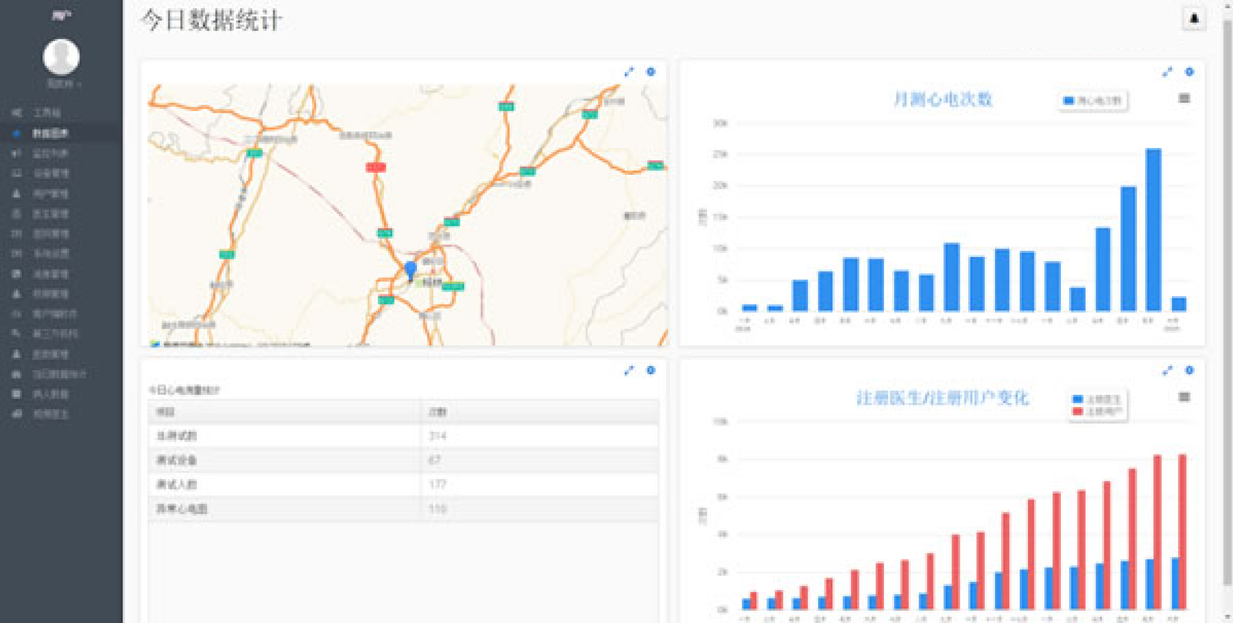Toggle the 月测心电次数 legend series
Viewport: 1233px width, 623px height.
pyautogui.click(x=1092, y=100)
